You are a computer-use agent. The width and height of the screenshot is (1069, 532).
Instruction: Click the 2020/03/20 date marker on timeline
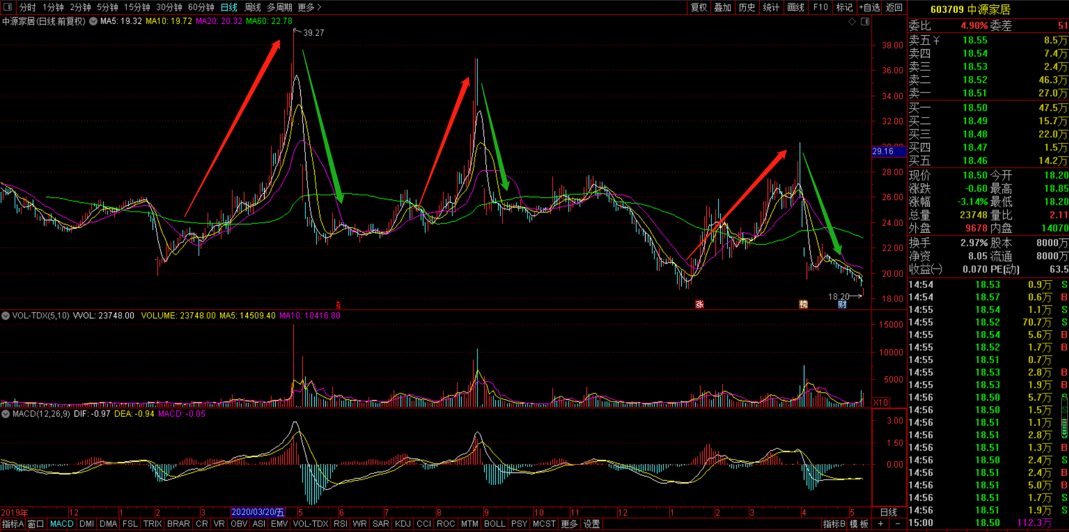[x=258, y=512]
